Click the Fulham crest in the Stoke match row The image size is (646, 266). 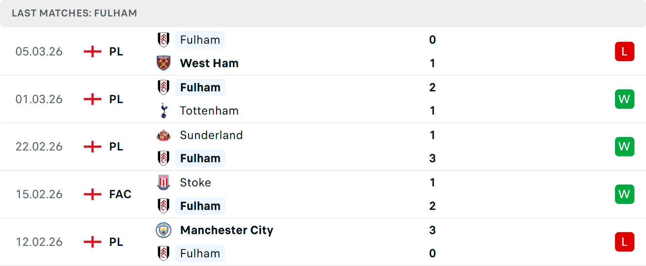(x=164, y=206)
